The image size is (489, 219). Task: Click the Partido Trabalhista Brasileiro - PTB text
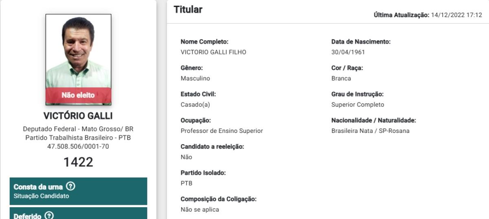pos(78,138)
